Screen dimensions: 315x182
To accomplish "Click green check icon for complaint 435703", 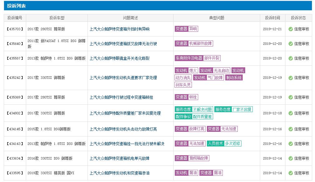I will (x=291, y=29).
